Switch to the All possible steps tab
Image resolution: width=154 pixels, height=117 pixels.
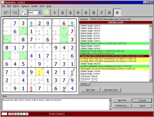tap(111, 19)
